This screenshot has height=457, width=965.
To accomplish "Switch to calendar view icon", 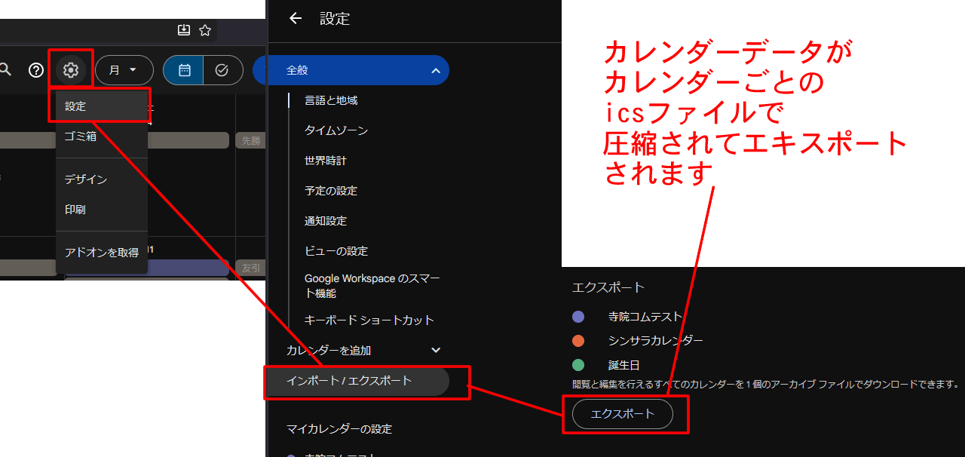I will (x=184, y=70).
